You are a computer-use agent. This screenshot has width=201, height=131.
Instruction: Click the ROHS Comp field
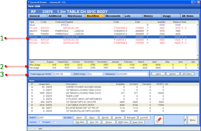pyautogui.click(x=96, y=74)
